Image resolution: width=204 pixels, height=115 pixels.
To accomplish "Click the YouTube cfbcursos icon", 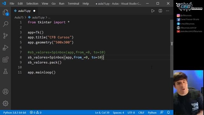I will tap(178, 31).
